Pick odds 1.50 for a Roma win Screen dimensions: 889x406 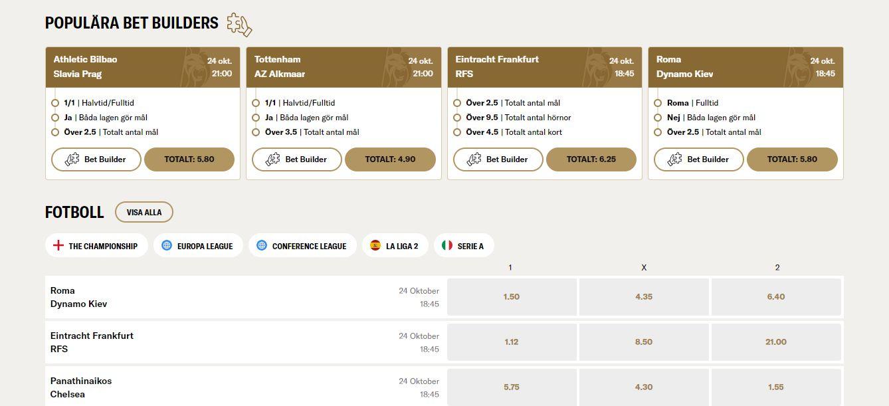click(x=512, y=297)
